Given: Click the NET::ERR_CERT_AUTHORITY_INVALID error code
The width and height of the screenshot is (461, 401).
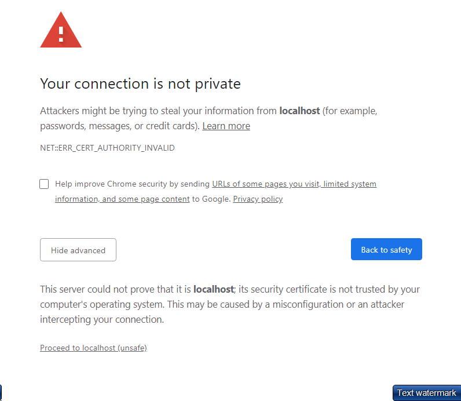Looking at the screenshot, I should [107, 148].
